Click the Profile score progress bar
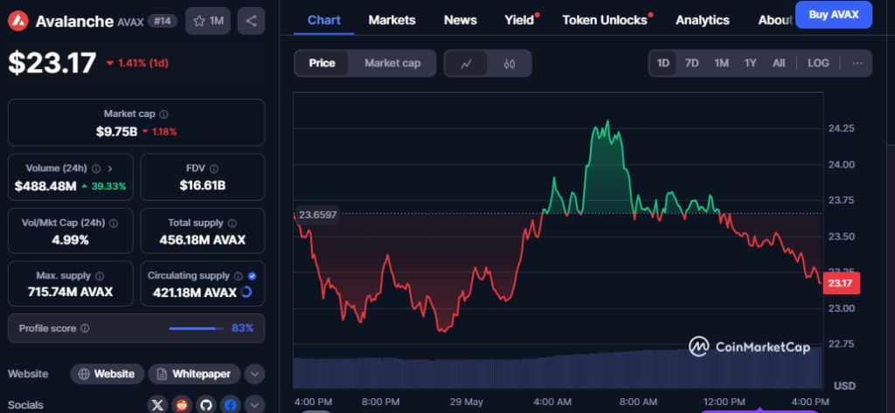This screenshot has height=413, width=895. coord(197,328)
